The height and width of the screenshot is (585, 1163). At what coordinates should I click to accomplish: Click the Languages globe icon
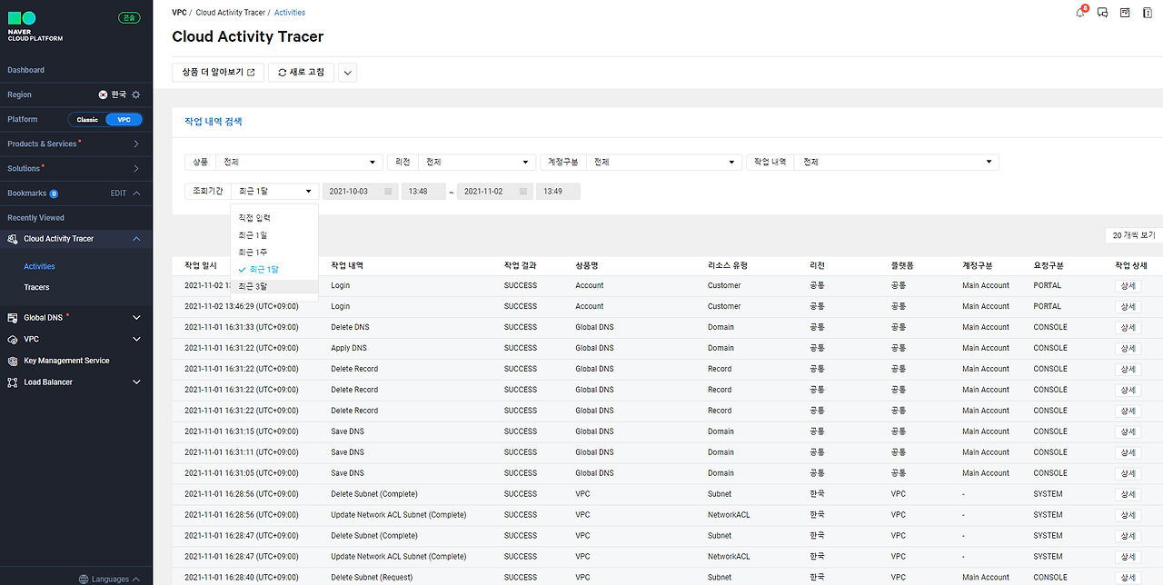[84, 579]
